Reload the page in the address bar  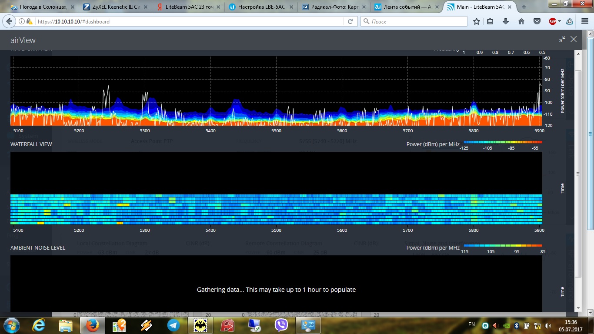coord(350,21)
